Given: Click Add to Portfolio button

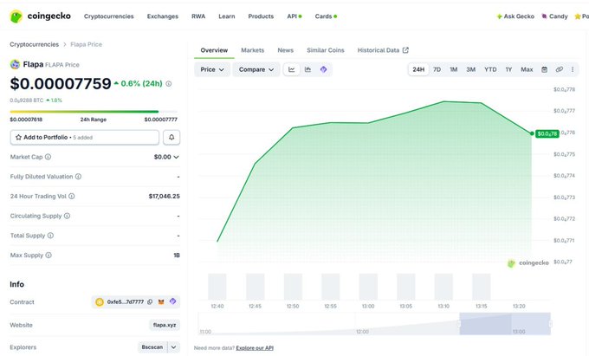Looking at the screenshot, I should (85, 138).
